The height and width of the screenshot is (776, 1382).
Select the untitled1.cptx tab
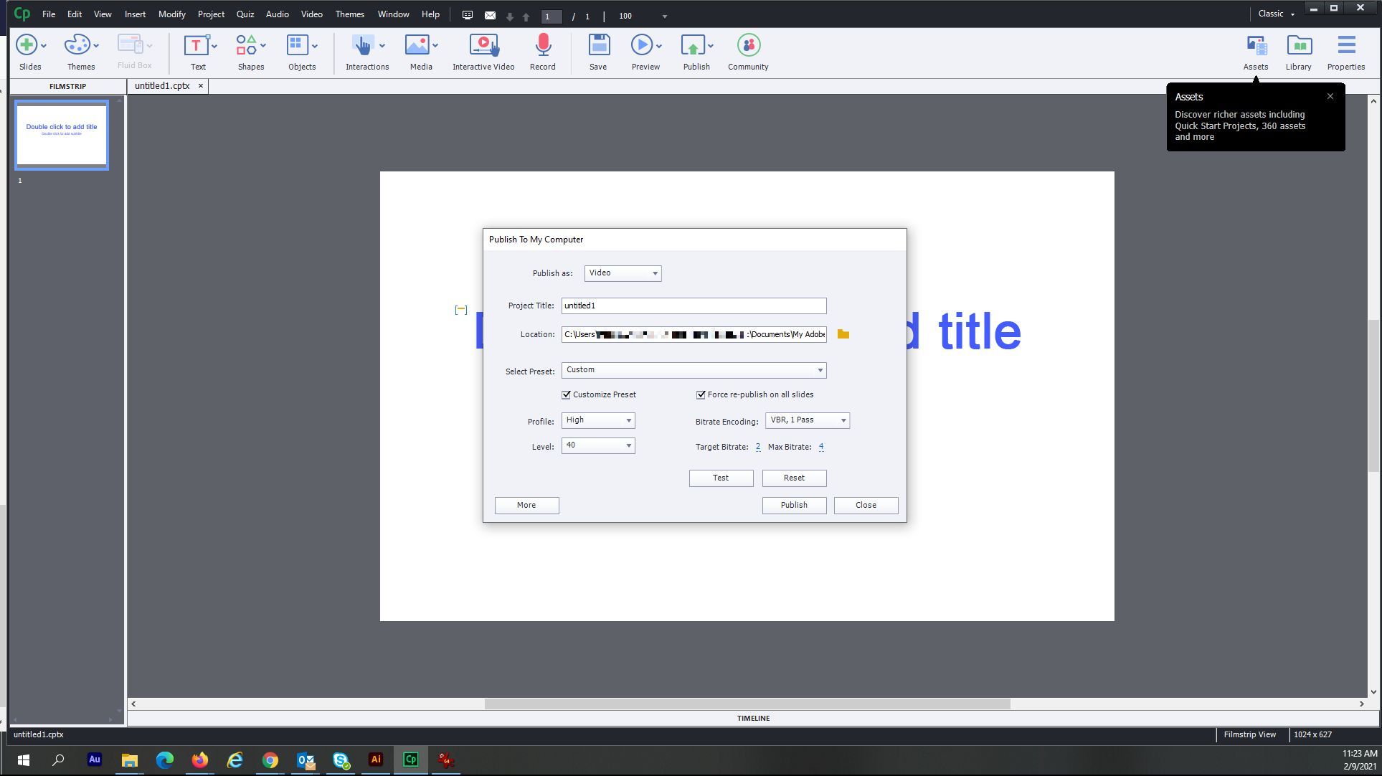(161, 85)
